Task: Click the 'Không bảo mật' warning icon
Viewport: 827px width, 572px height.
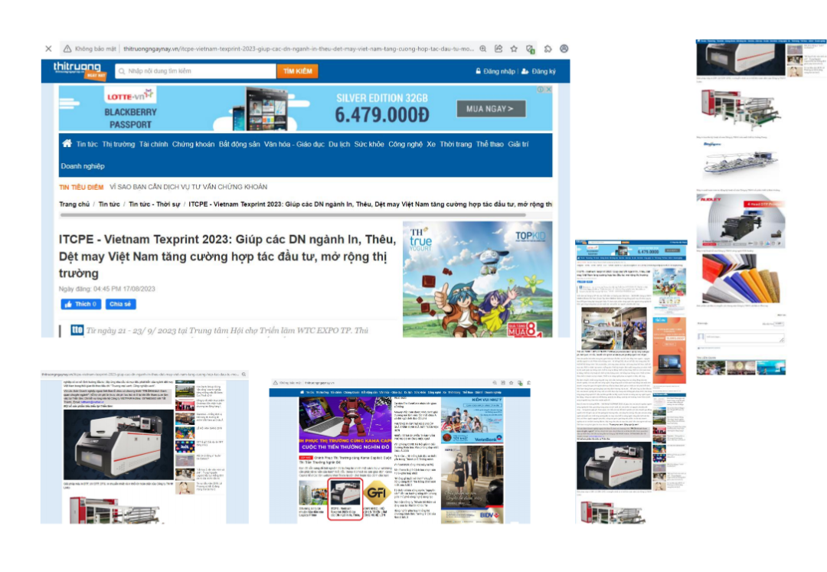Action: pos(67,48)
